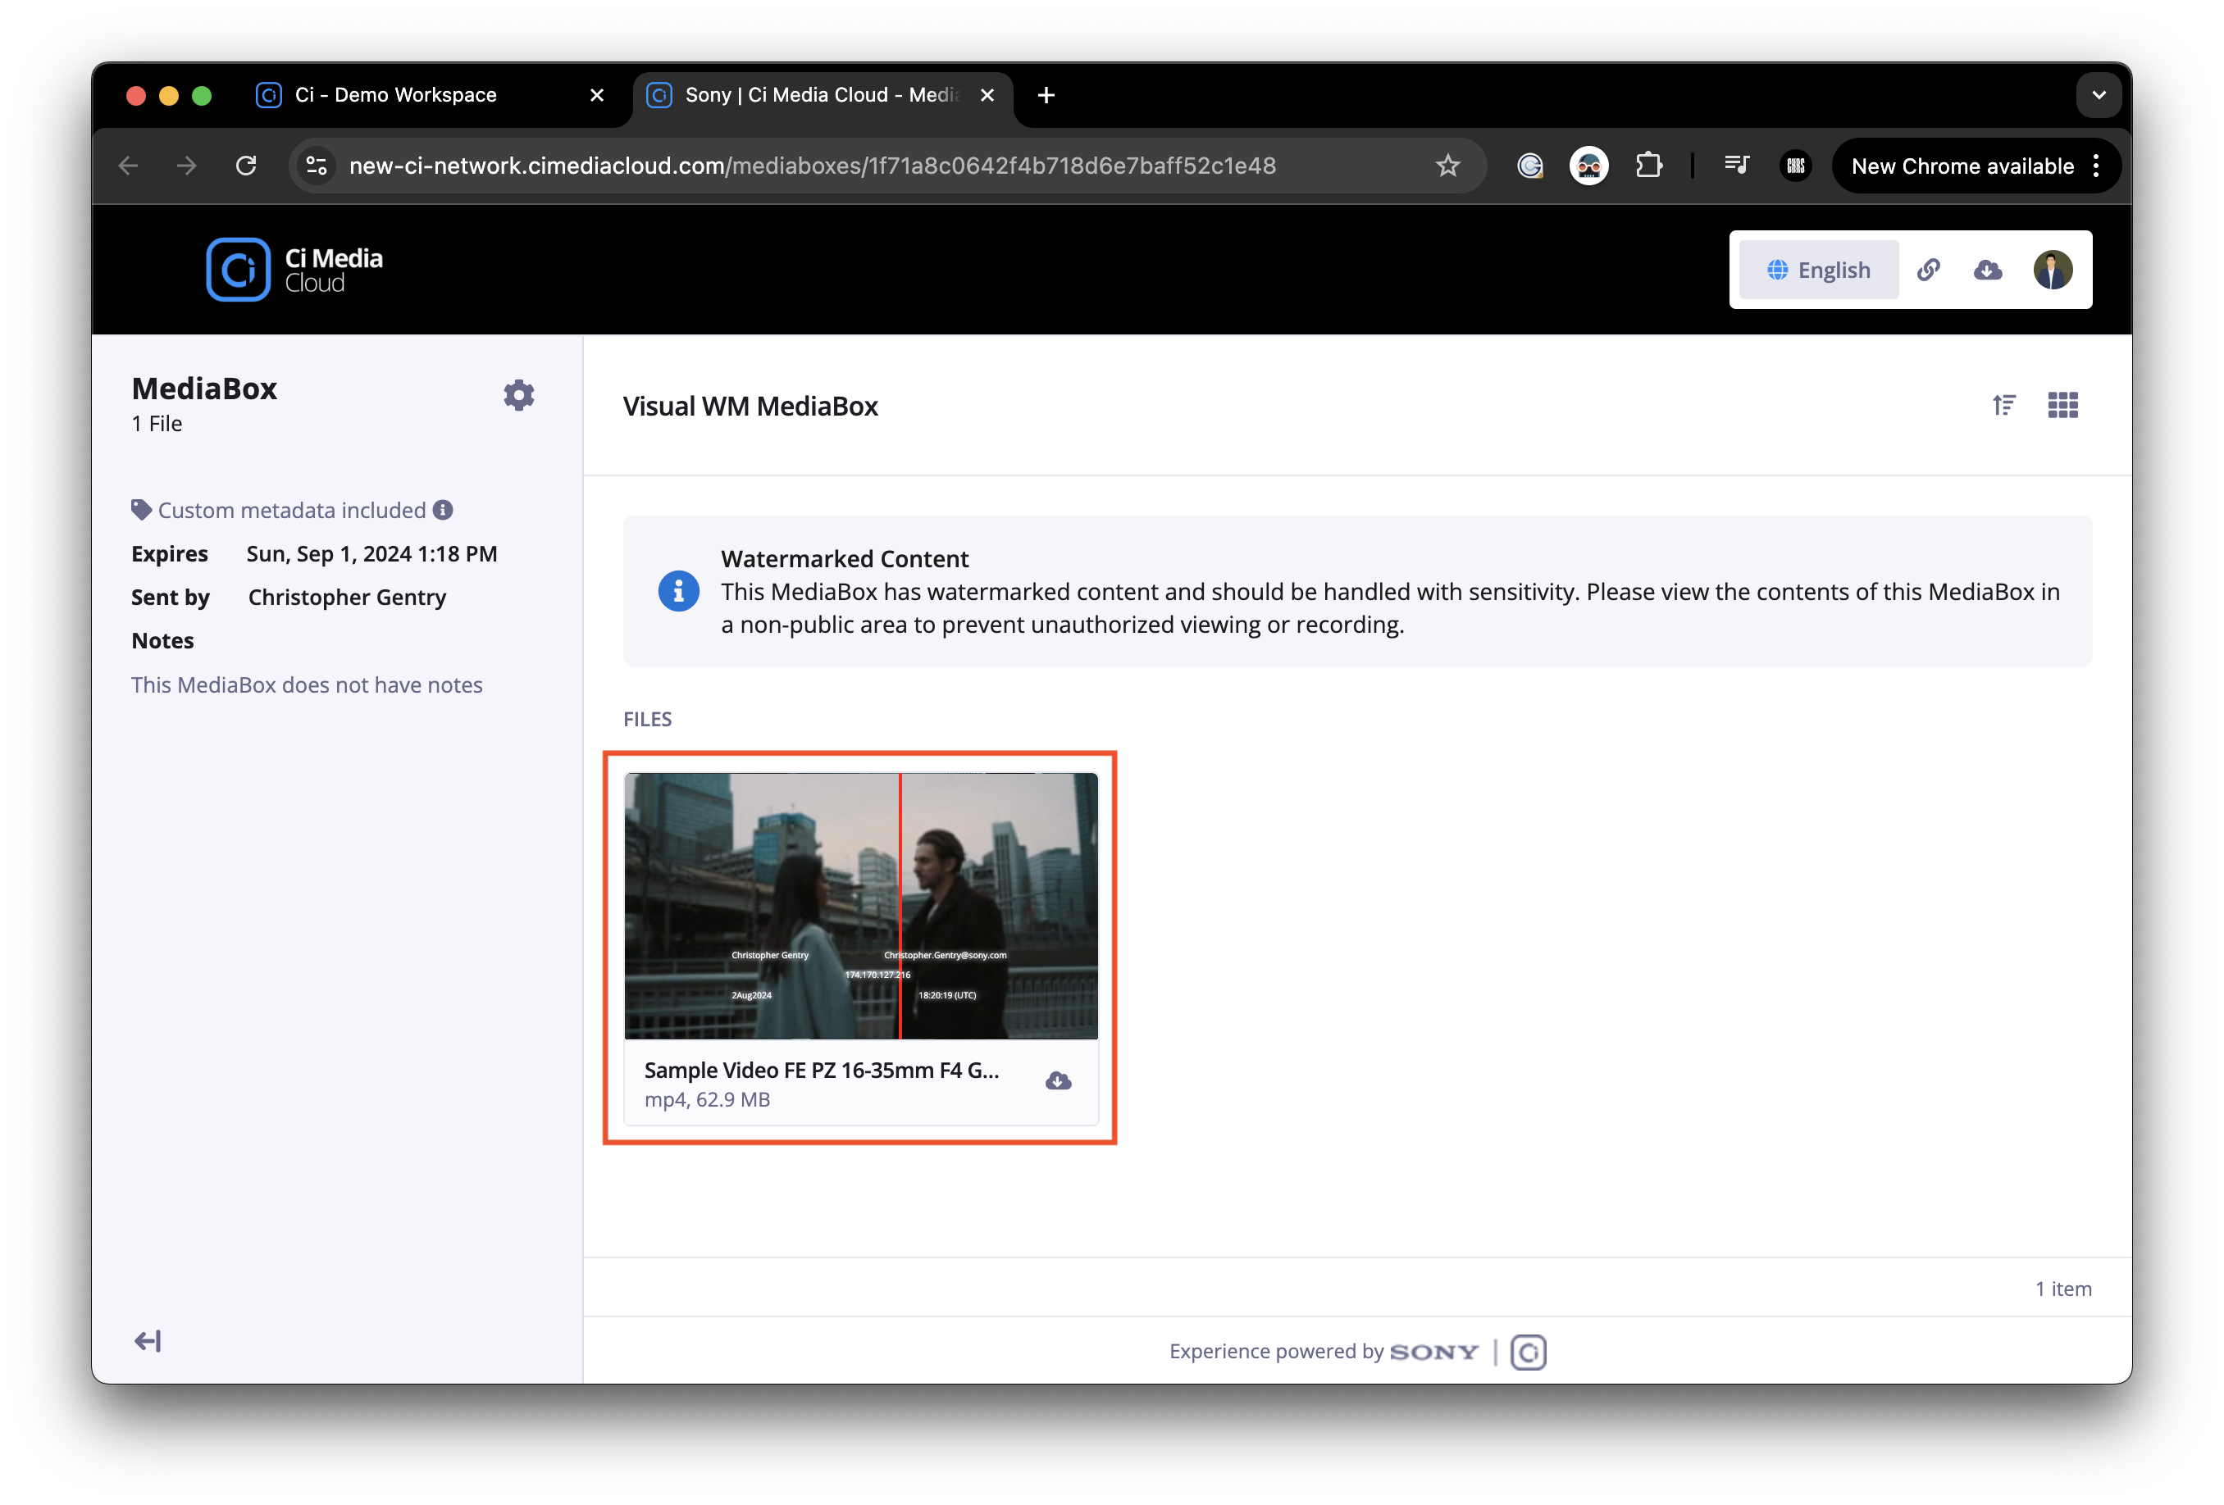Close the Sony Ci Media Cloud tab

(987, 95)
